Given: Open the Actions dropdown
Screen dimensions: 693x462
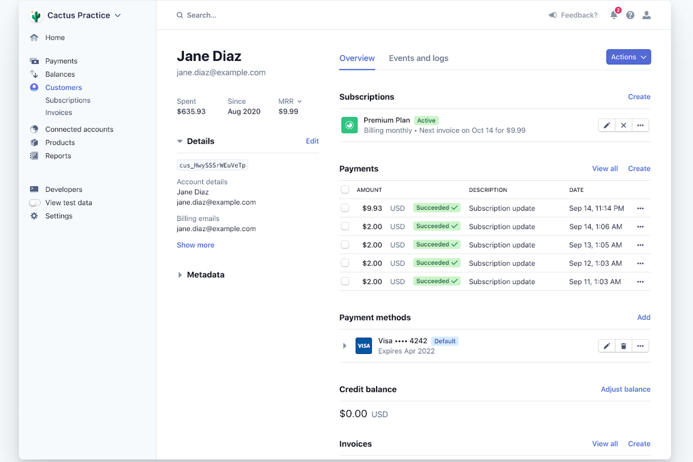Looking at the screenshot, I should coord(628,57).
